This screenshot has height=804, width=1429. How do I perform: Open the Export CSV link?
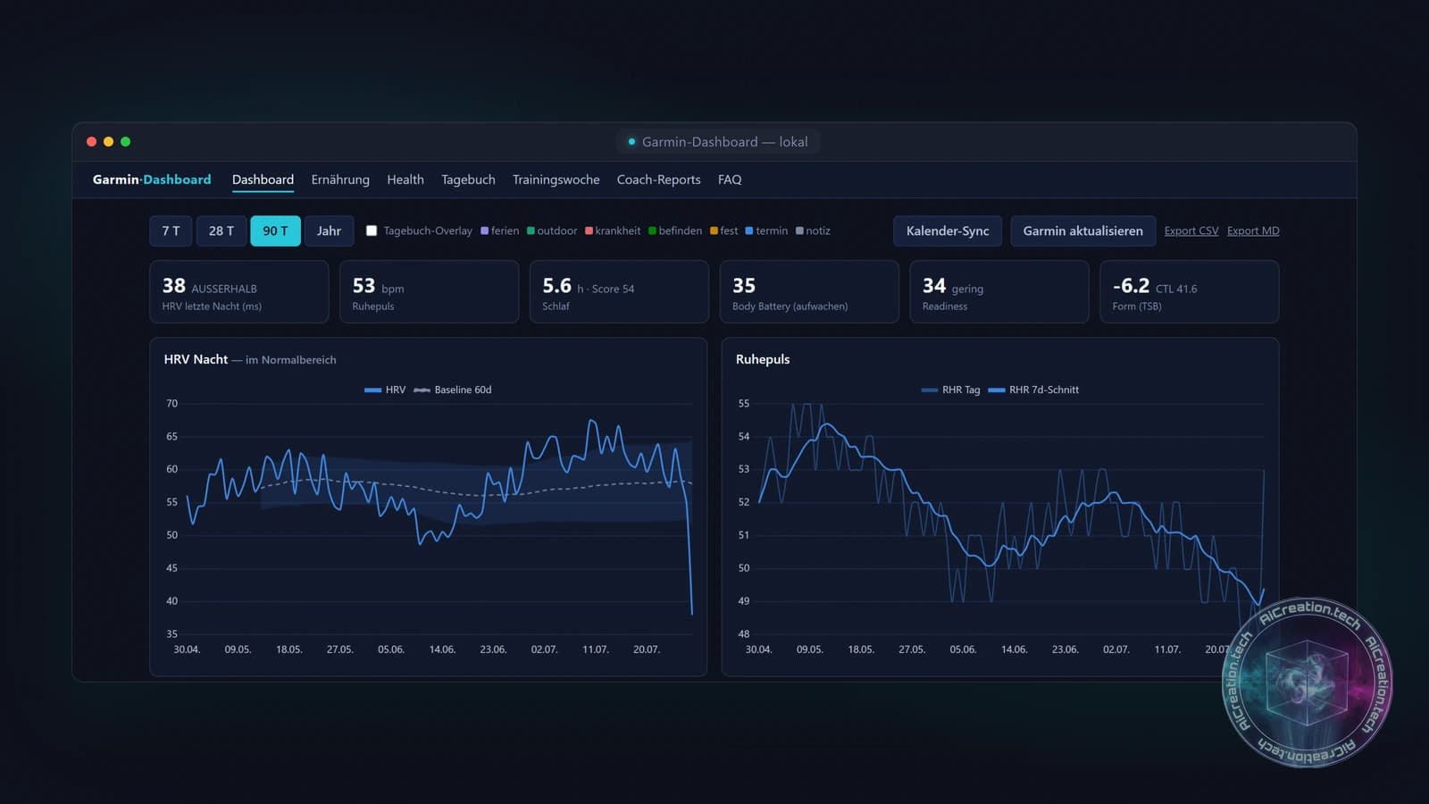tap(1191, 230)
